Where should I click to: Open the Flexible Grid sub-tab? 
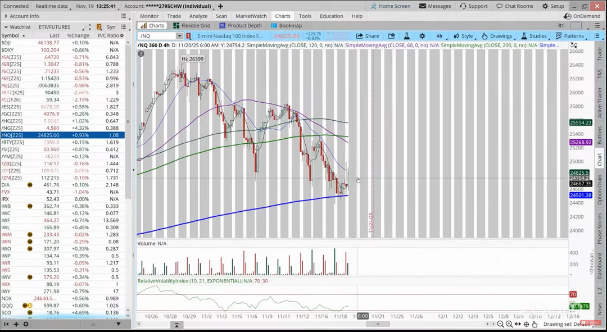(x=192, y=25)
